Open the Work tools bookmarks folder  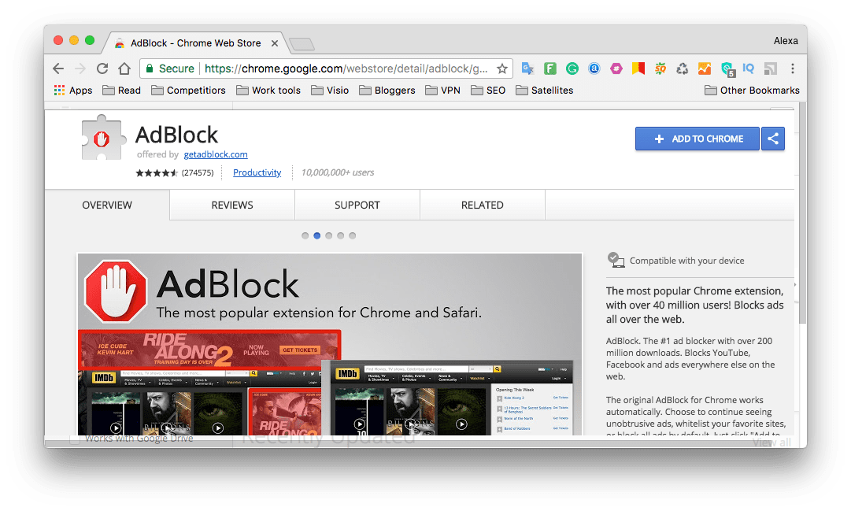(268, 90)
